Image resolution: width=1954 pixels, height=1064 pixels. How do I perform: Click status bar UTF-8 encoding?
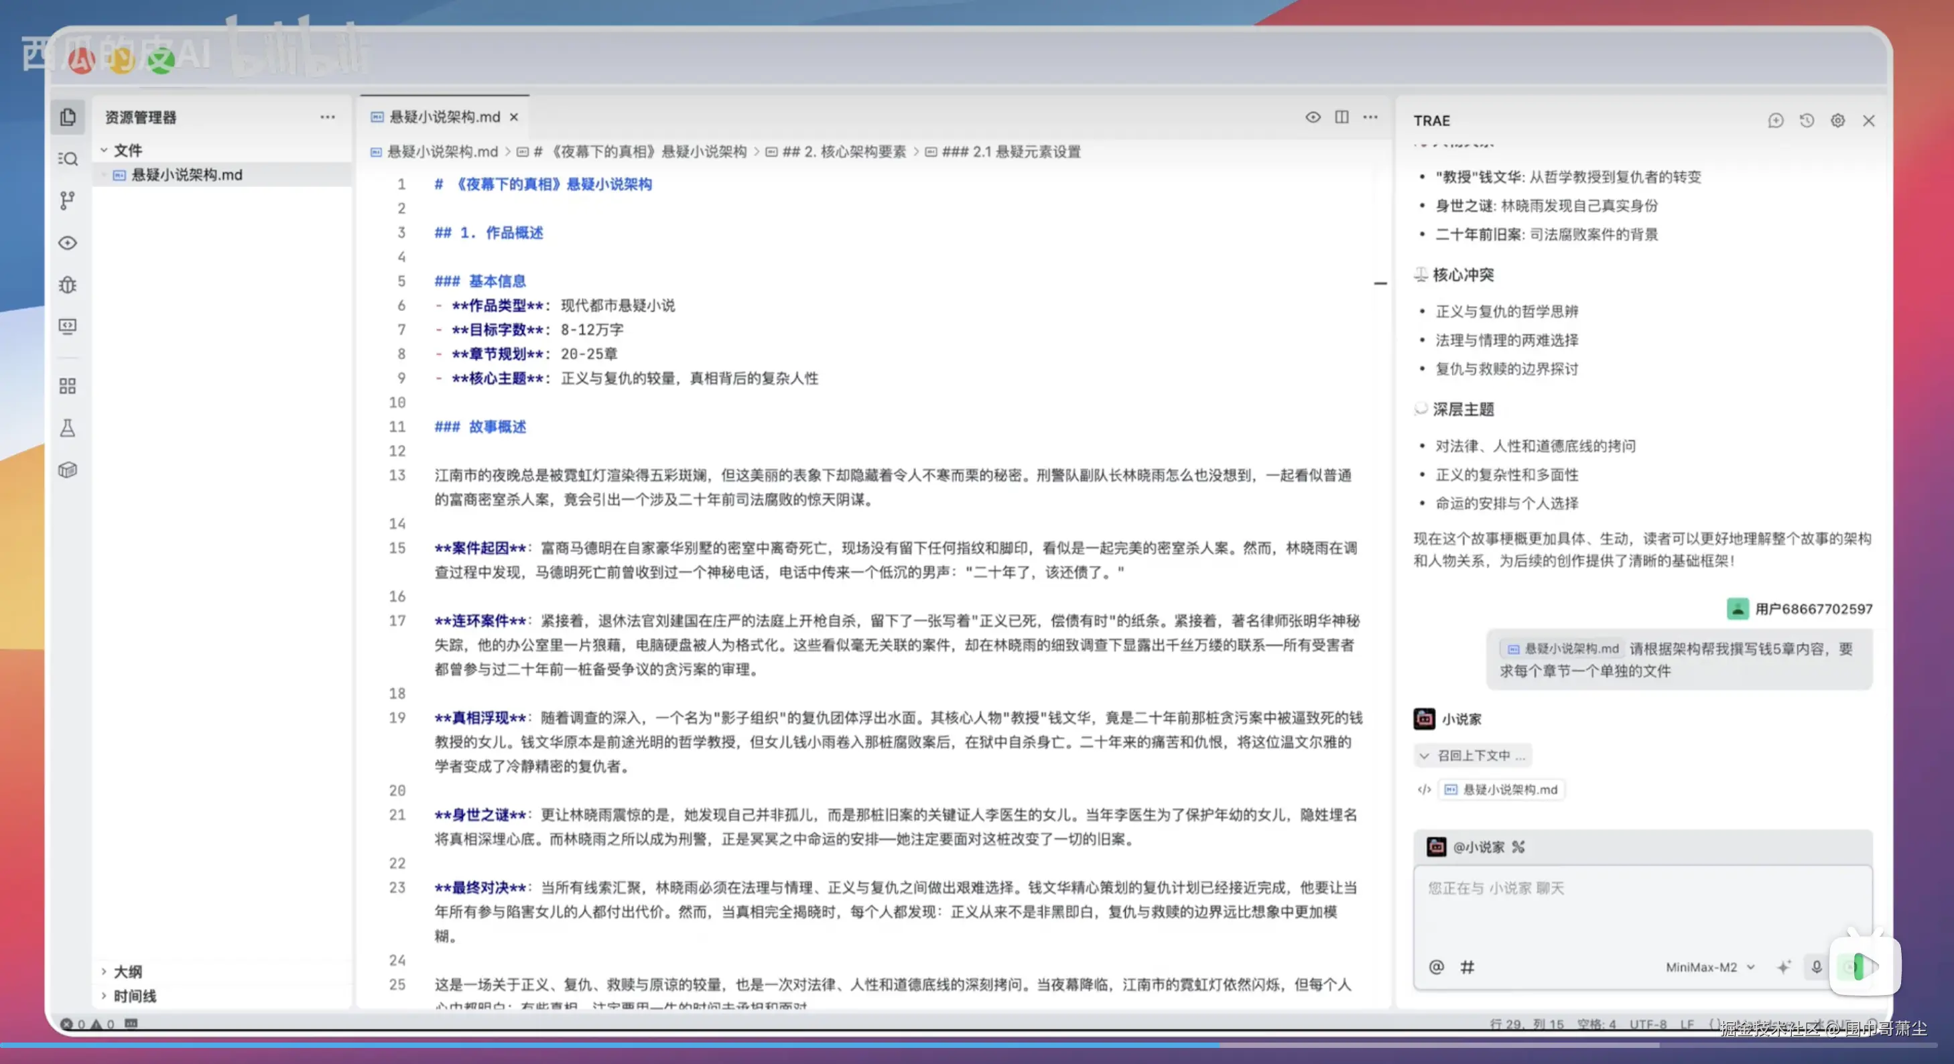click(1648, 1024)
